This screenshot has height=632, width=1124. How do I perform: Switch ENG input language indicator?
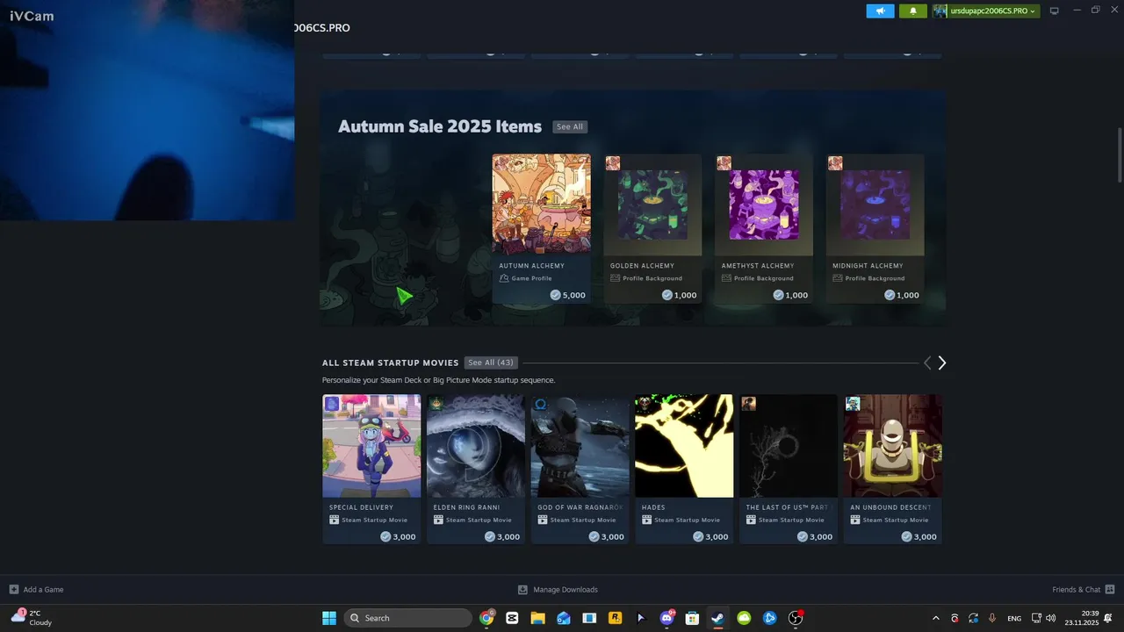[1014, 618]
